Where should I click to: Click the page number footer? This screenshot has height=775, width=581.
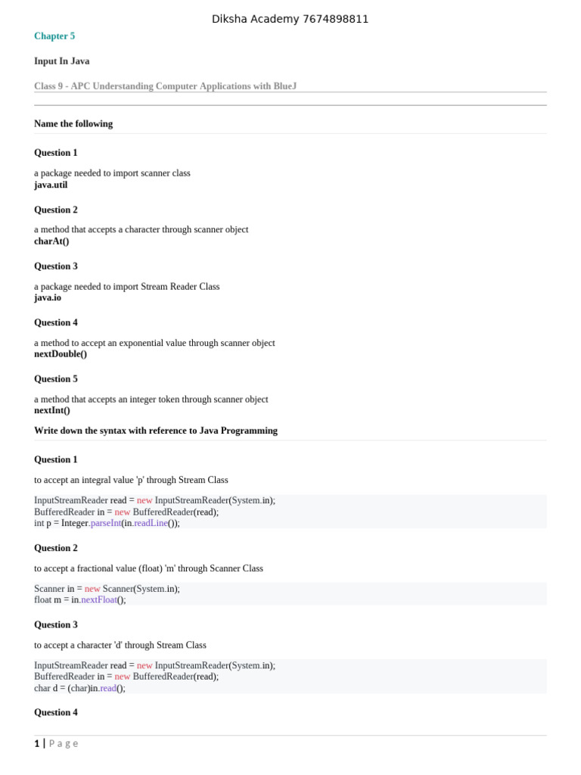56,743
